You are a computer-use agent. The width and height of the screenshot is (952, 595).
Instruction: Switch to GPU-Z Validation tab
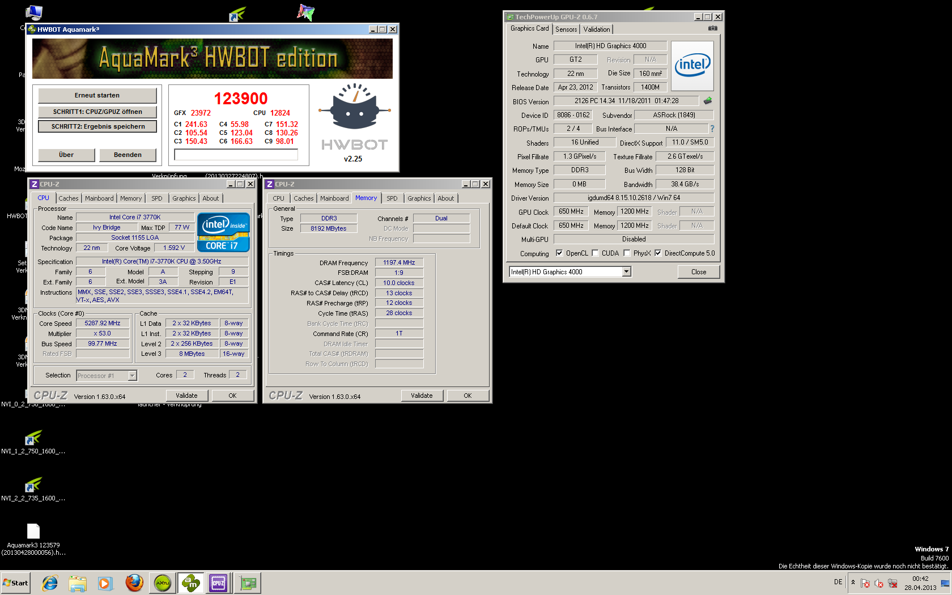[597, 29]
